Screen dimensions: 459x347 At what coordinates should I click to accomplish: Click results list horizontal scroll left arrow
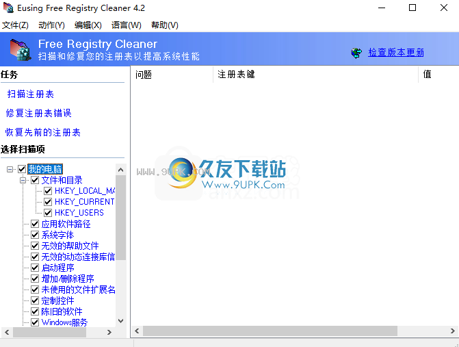tap(137, 331)
